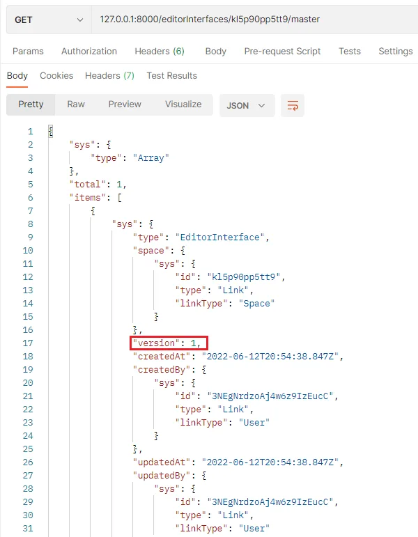
Task: Click line number 1 in gutter
Action: (31, 132)
